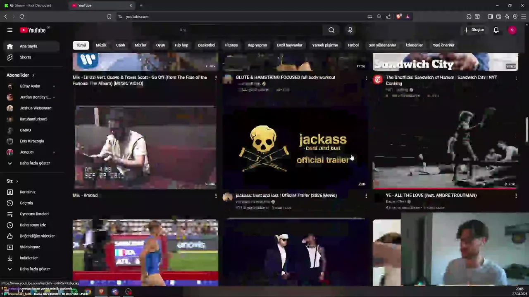Open İndirilenler in sidebar

(x=32, y=258)
